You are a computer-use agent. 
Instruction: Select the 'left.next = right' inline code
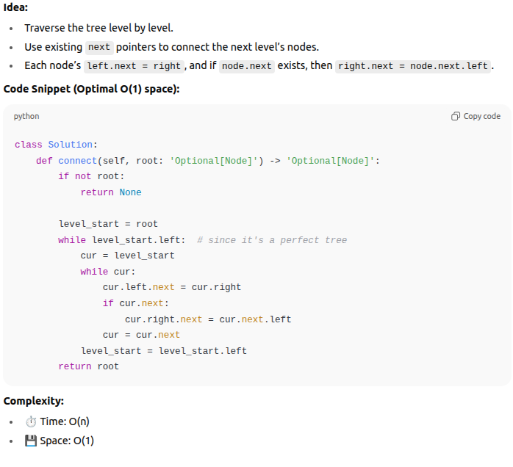133,66
